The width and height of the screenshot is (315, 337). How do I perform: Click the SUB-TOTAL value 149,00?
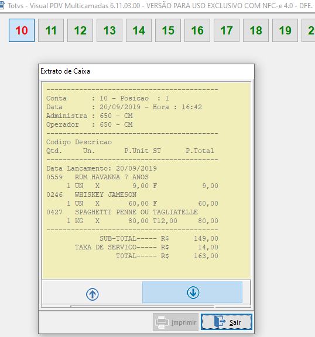click(206, 238)
